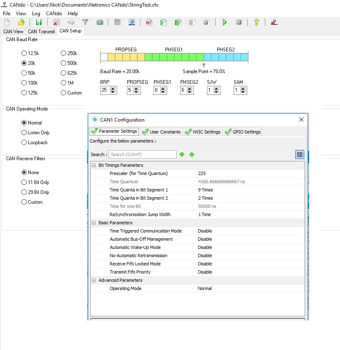This screenshot has height=350, width=340.
Task: Click SAM spinner down arrow
Action: coord(243,92)
